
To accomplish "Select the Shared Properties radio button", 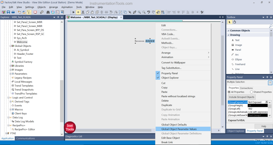I will 251,92.
